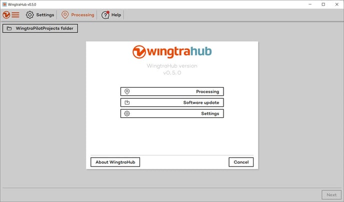Click the Processing pin icon in toolbar
The height and width of the screenshot is (202, 344).
point(65,15)
